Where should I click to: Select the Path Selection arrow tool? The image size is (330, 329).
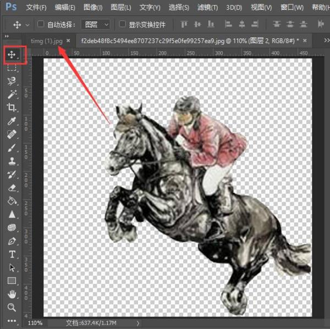tap(12, 267)
